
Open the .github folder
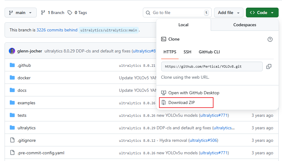[x=24, y=65]
